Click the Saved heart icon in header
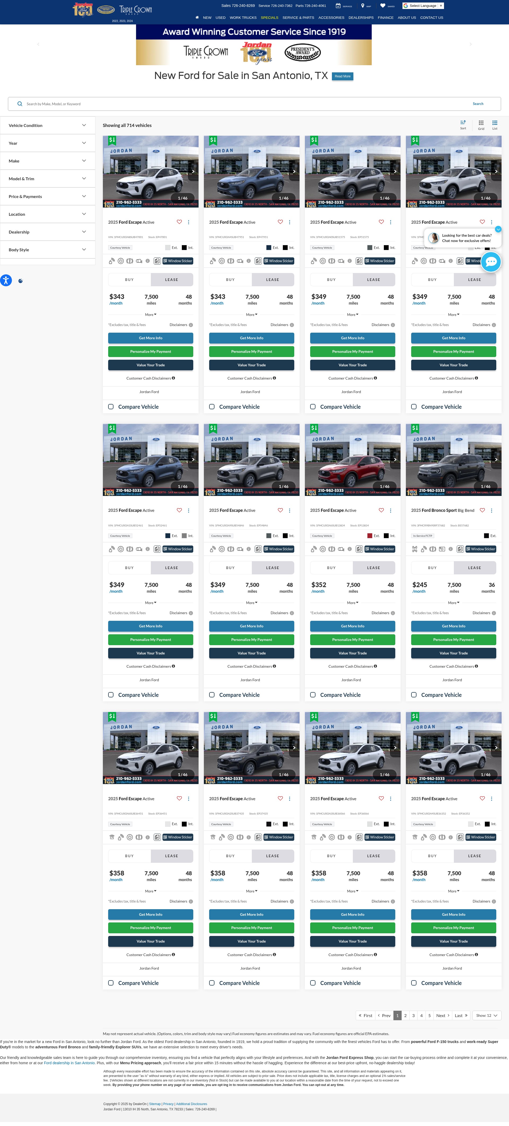The image size is (509, 1126). coord(383,6)
